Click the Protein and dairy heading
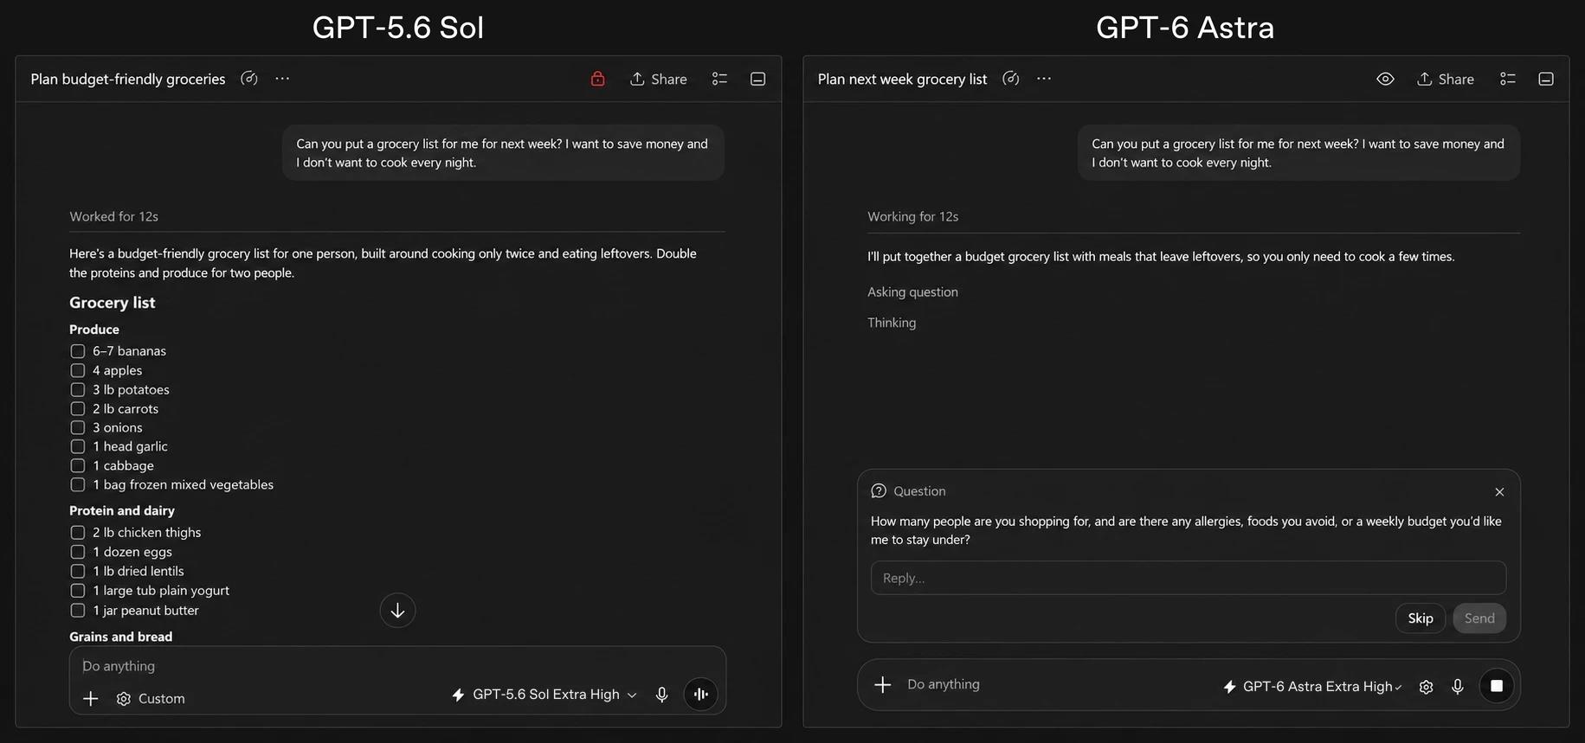1585x743 pixels. [122, 511]
